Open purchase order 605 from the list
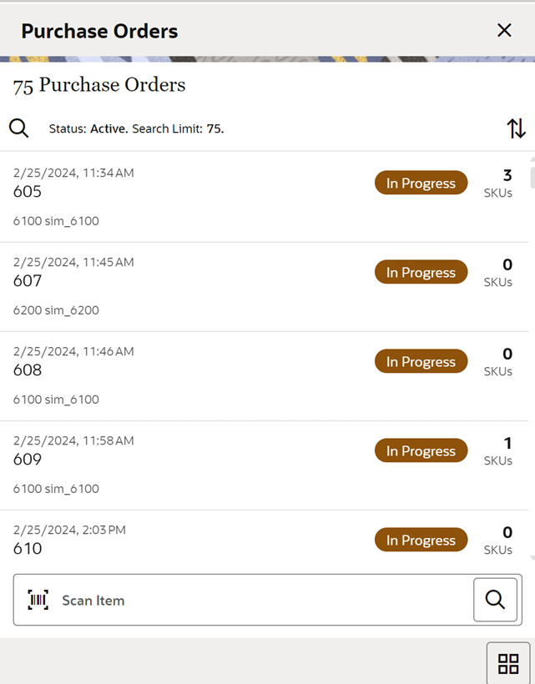 click(167, 191)
